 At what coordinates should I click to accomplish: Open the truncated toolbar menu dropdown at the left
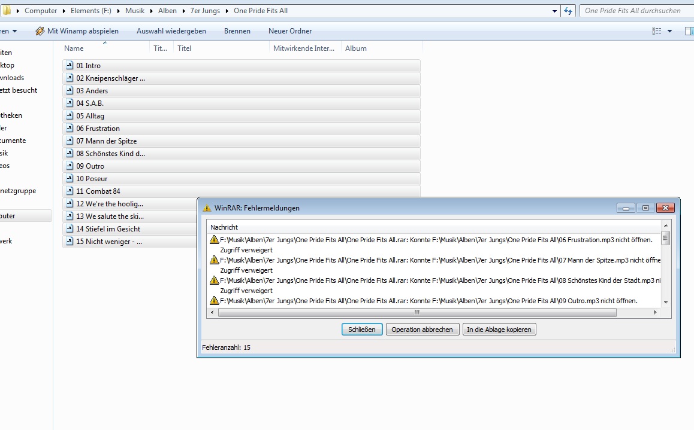tap(14, 31)
